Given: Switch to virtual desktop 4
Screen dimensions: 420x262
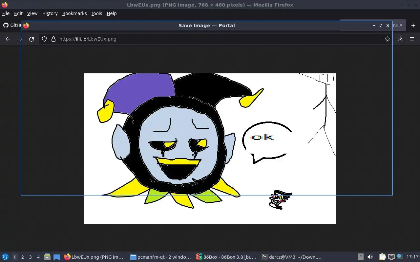Looking at the screenshot, I should point(38,257).
